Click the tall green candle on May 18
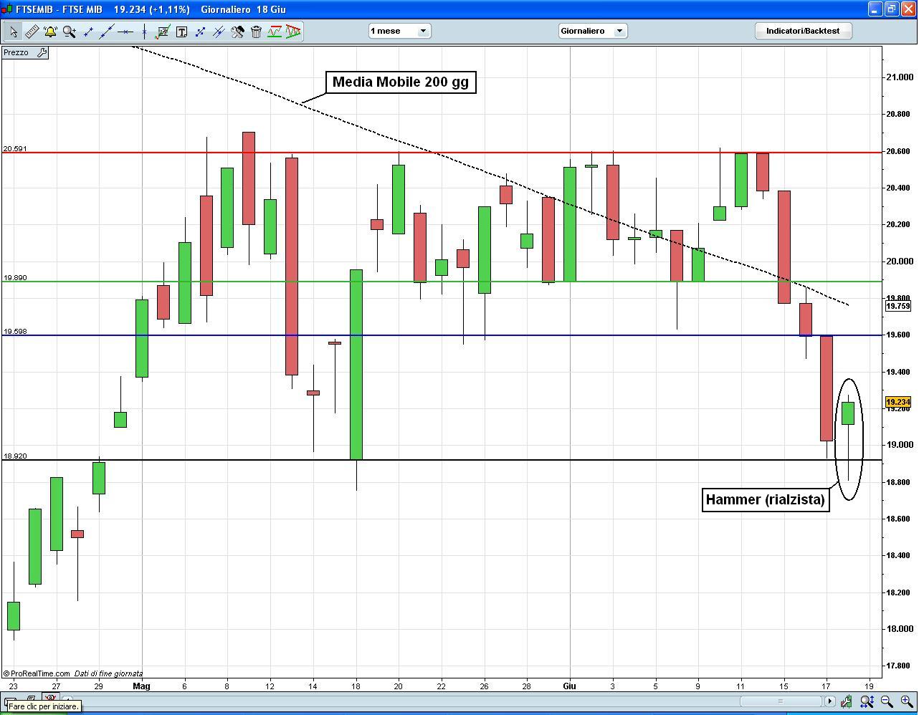This screenshot has height=715, width=919. (x=356, y=365)
